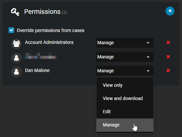The width and height of the screenshot is (182, 137).
Task: Collapse Dan Malone permission level dropdown
Action: tap(125, 71)
